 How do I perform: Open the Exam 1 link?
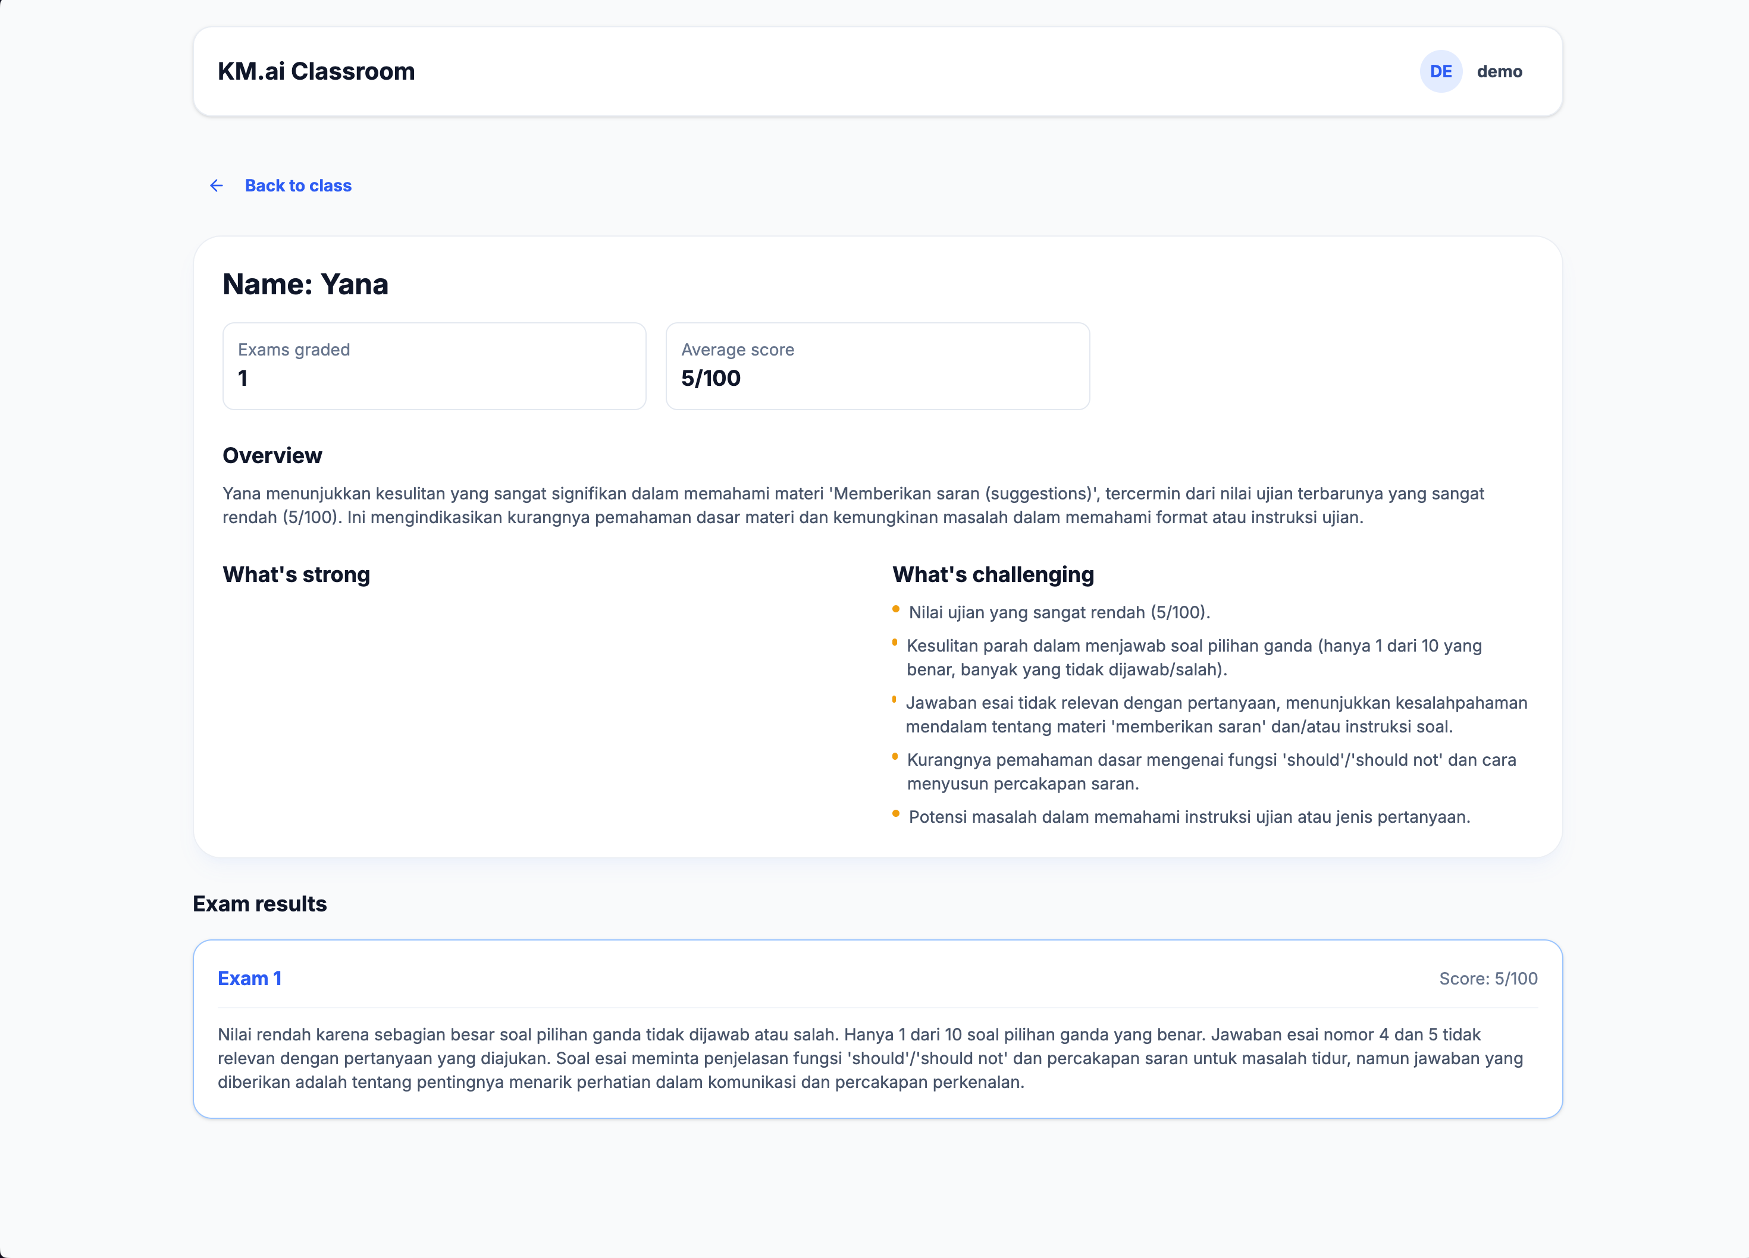pos(249,978)
